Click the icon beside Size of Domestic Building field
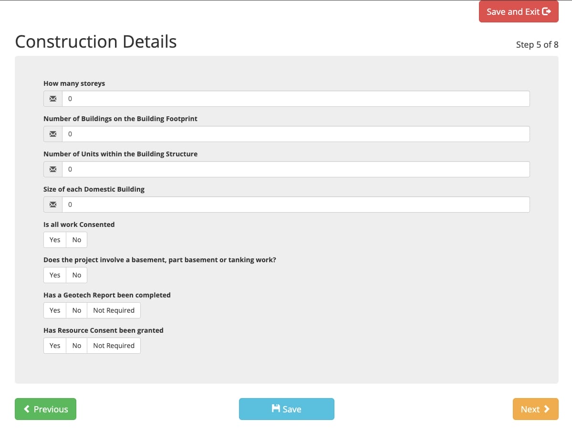572x430 pixels. pos(53,205)
